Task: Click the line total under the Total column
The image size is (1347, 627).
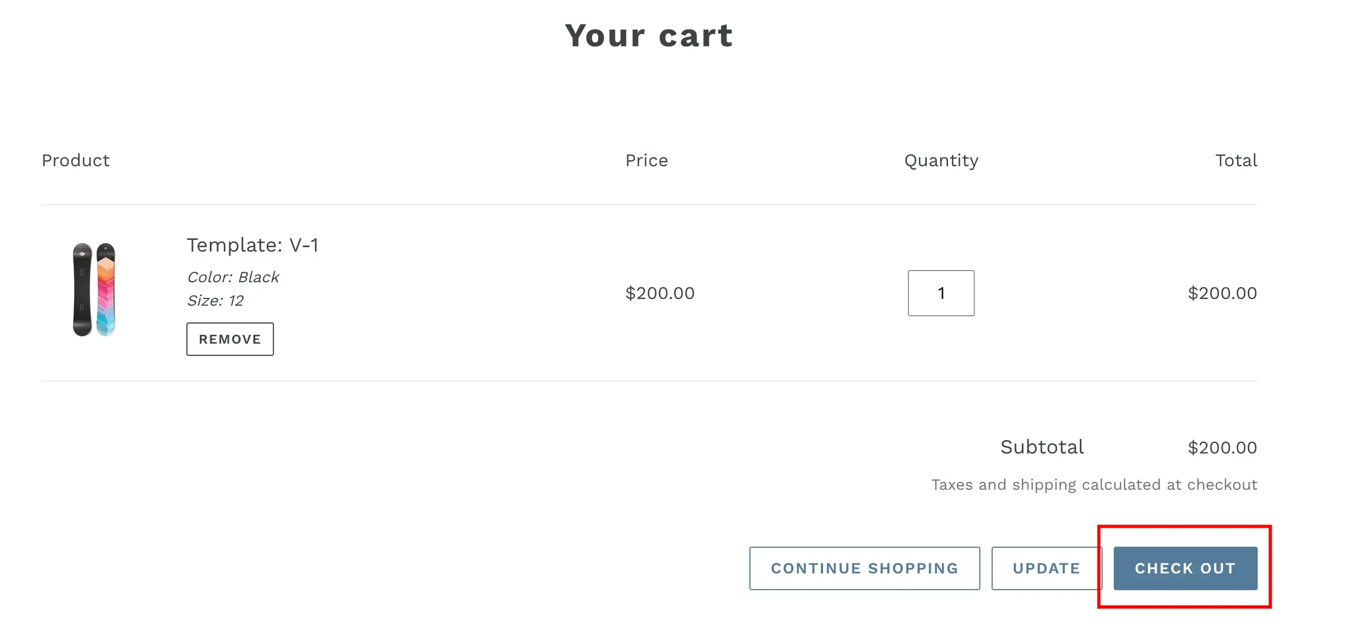Action: pyautogui.click(x=1222, y=293)
